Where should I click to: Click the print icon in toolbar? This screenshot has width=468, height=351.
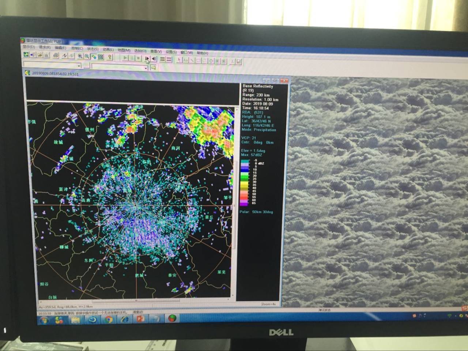tap(56, 56)
